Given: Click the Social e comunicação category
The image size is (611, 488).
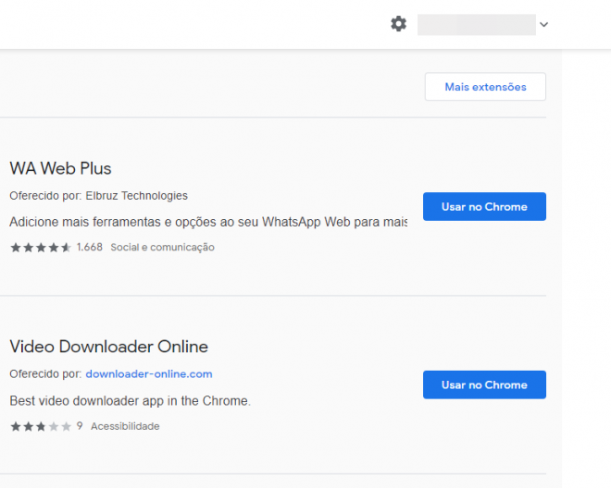Looking at the screenshot, I should tap(163, 247).
